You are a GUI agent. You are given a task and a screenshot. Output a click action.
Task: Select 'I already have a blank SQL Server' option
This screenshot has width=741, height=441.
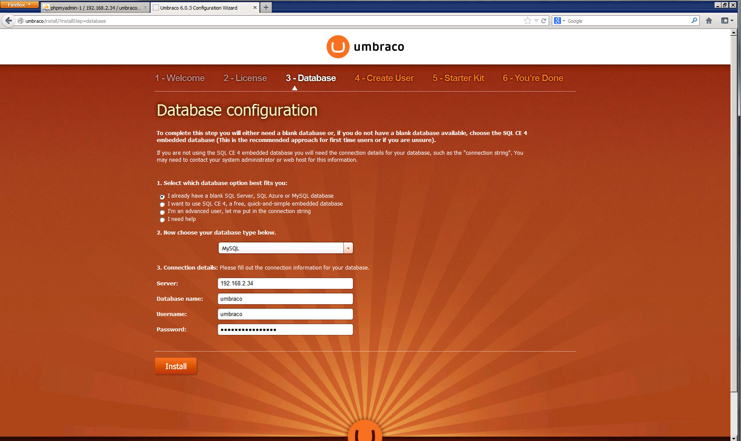[162, 196]
